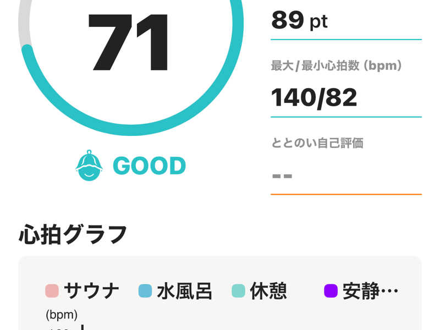Screen dimensions: 440x330
Task: Tap the 140/82 heart rate value
Action: 314,98
